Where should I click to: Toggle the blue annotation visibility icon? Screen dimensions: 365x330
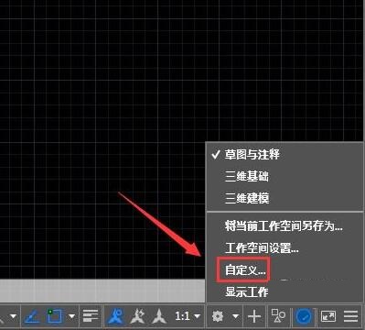[115, 316]
